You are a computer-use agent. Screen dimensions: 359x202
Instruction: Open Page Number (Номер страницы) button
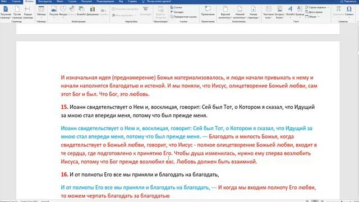pyautogui.click(x=253, y=12)
